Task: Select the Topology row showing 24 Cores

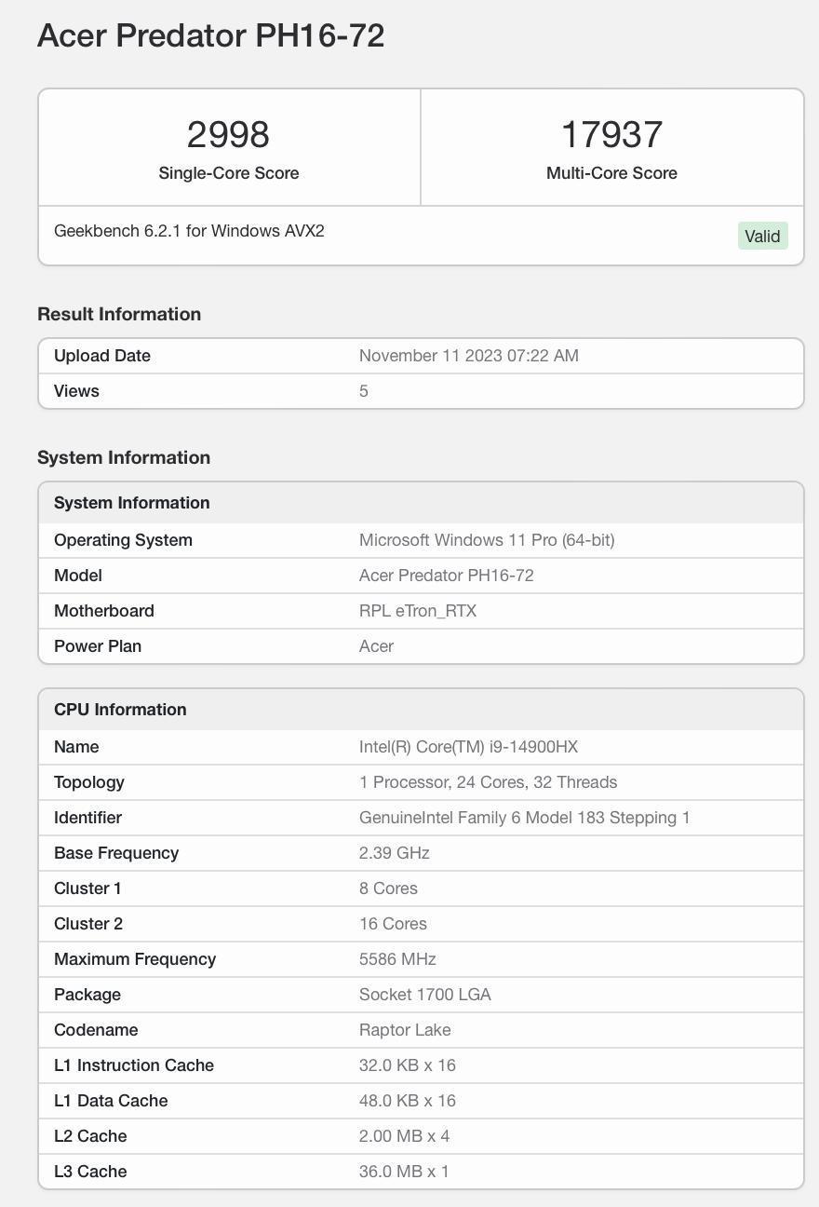Action: pyautogui.click(x=489, y=781)
